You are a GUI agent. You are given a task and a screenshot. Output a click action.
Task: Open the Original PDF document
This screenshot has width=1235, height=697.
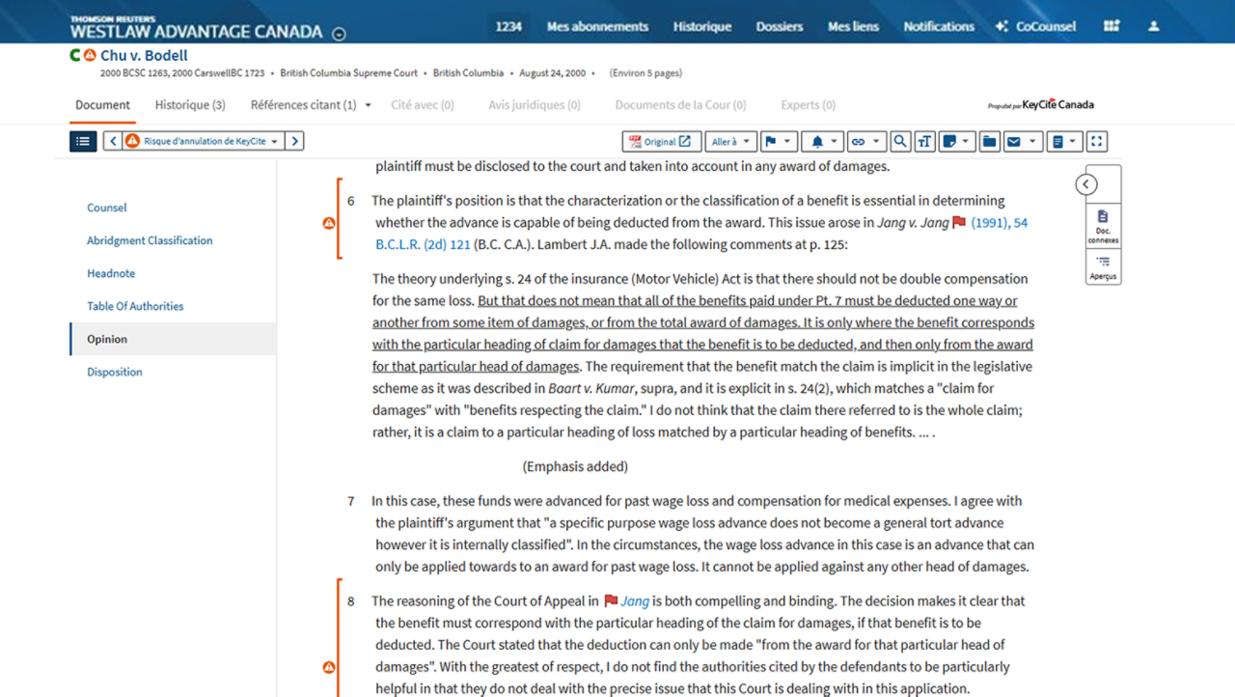[661, 142]
